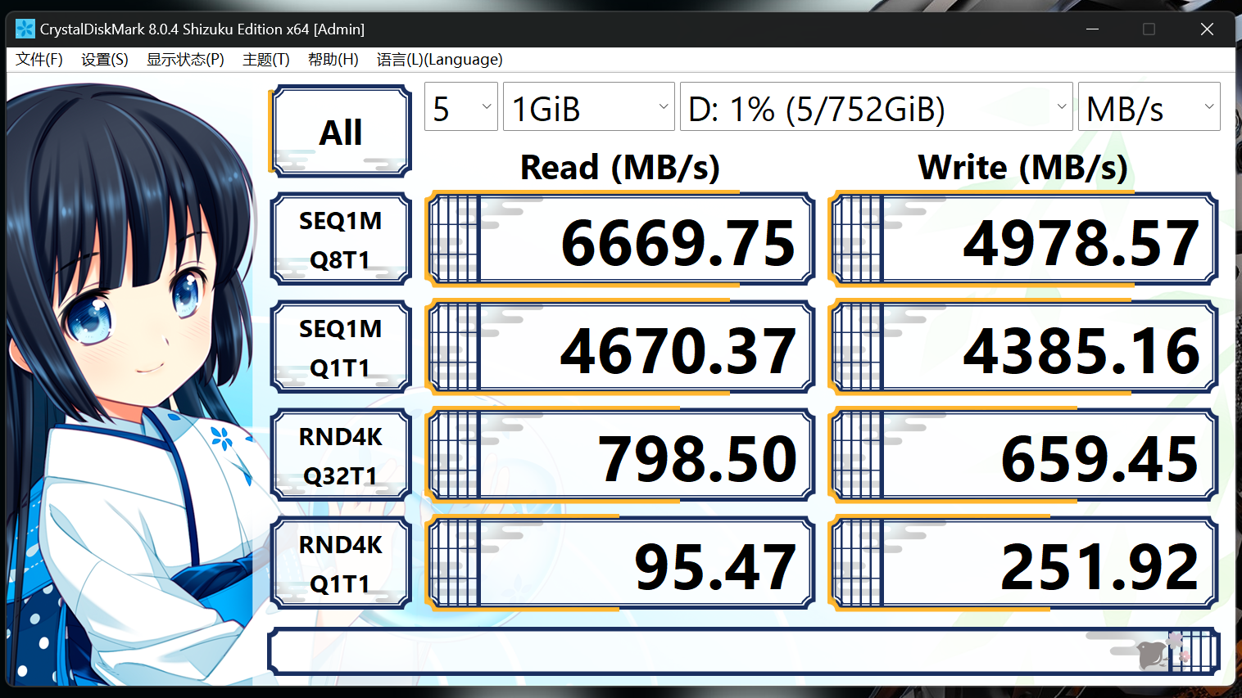Run all benchmarks with All button
Screen dimensions: 1242x698
pyautogui.click(x=340, y=132)
